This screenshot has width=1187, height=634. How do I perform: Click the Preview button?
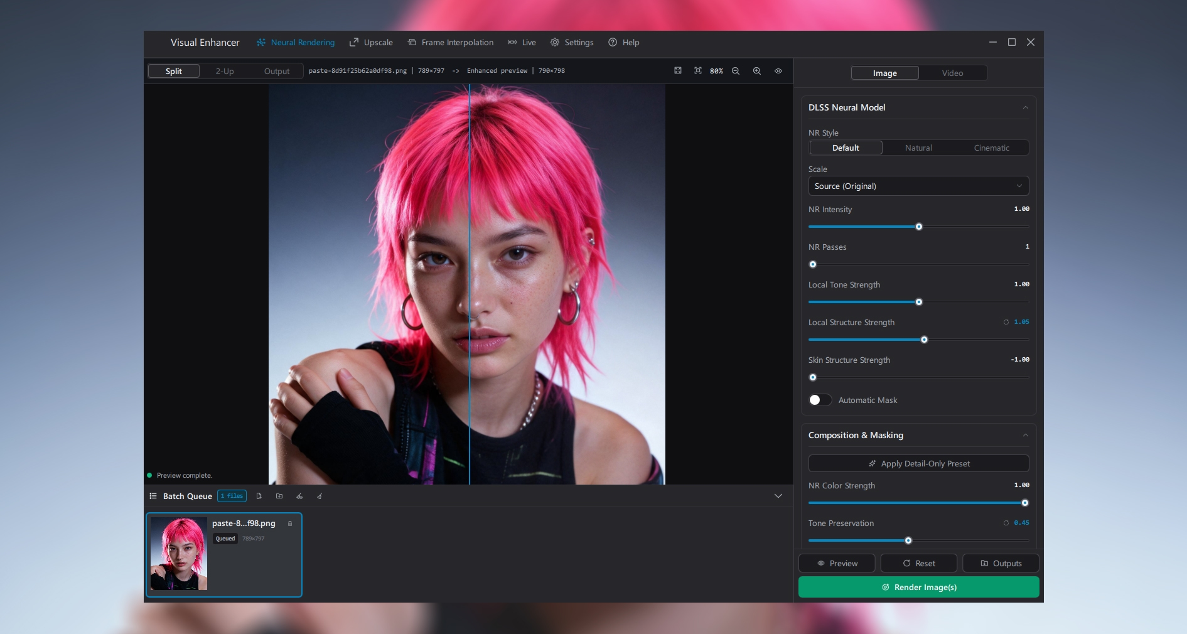[x=837, y=563]
